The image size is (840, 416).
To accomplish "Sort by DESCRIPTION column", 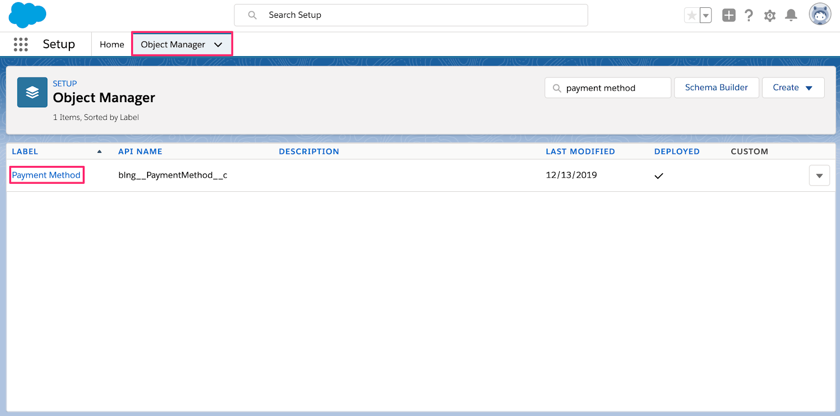I will coord(309,151).
